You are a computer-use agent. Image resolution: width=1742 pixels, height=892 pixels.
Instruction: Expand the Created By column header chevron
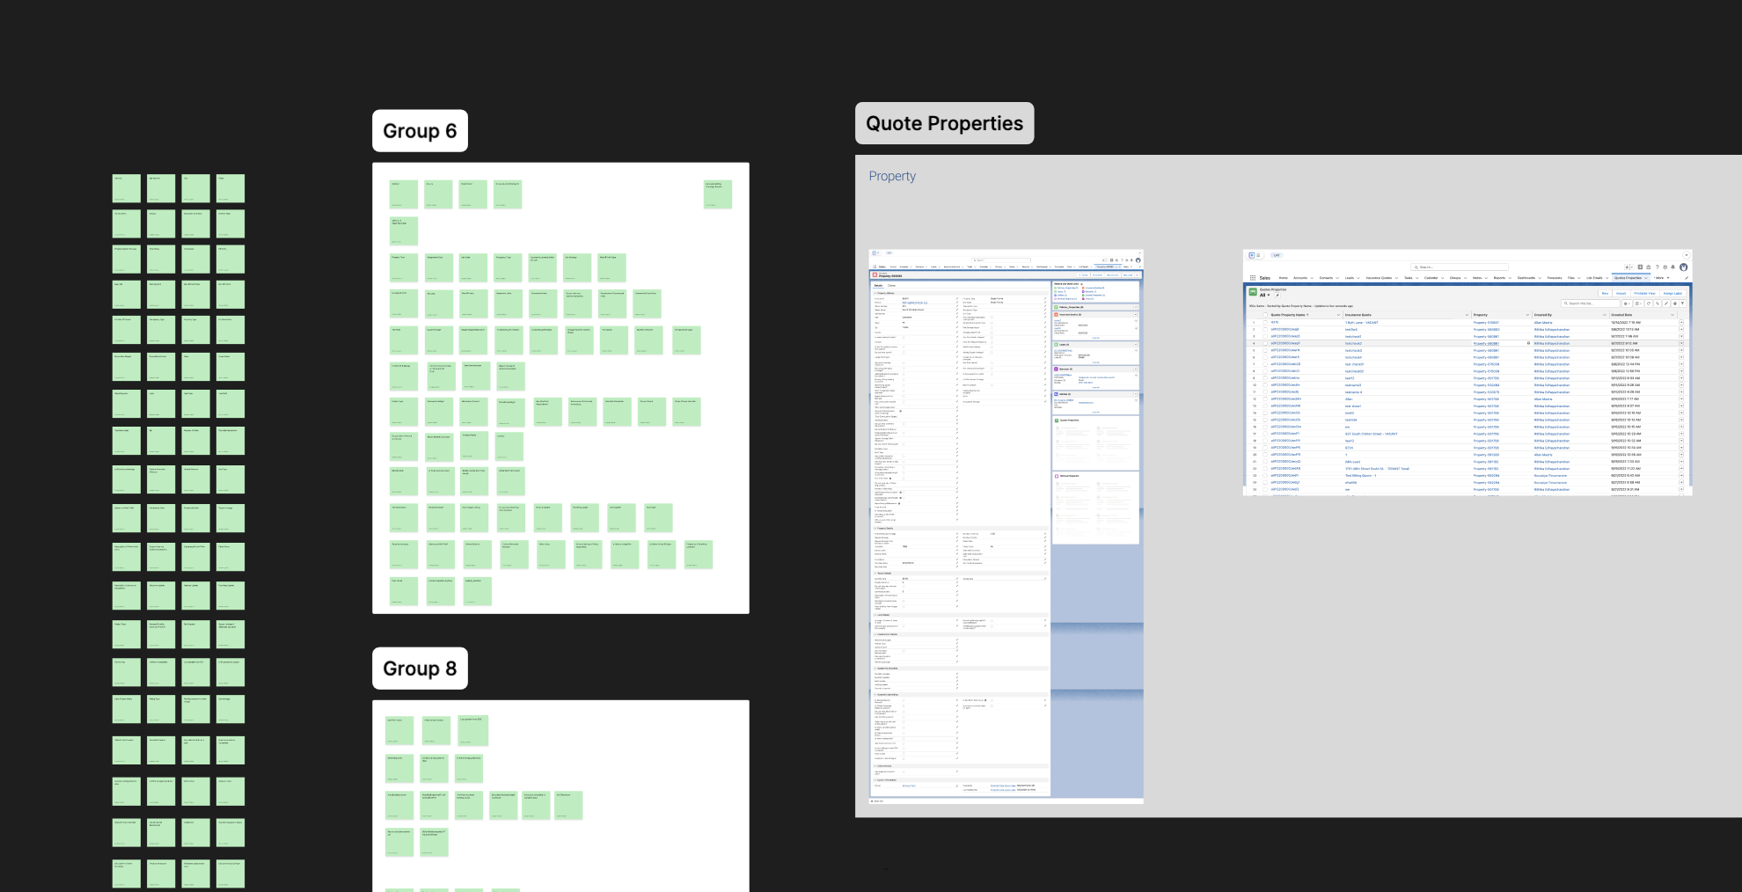pyautogui.click(x=1604, y=315)
